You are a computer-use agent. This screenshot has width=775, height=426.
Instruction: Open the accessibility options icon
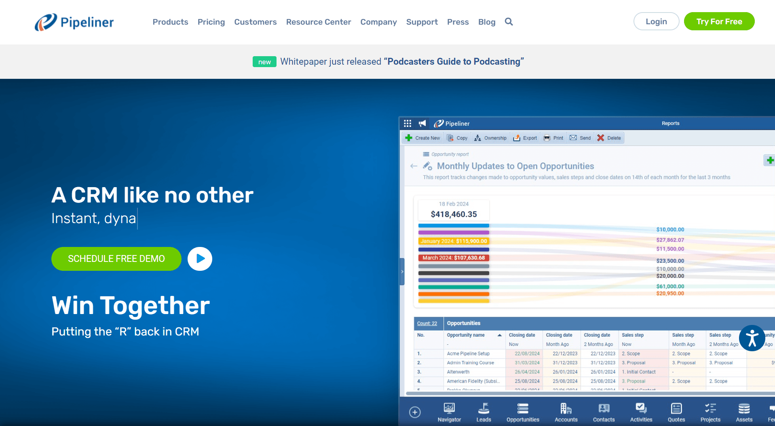752,338
